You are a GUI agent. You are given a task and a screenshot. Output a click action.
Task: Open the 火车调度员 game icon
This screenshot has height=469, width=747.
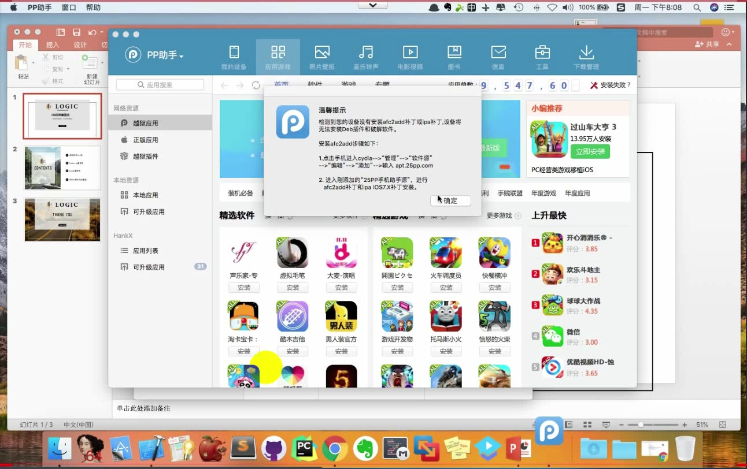point(446,253)
